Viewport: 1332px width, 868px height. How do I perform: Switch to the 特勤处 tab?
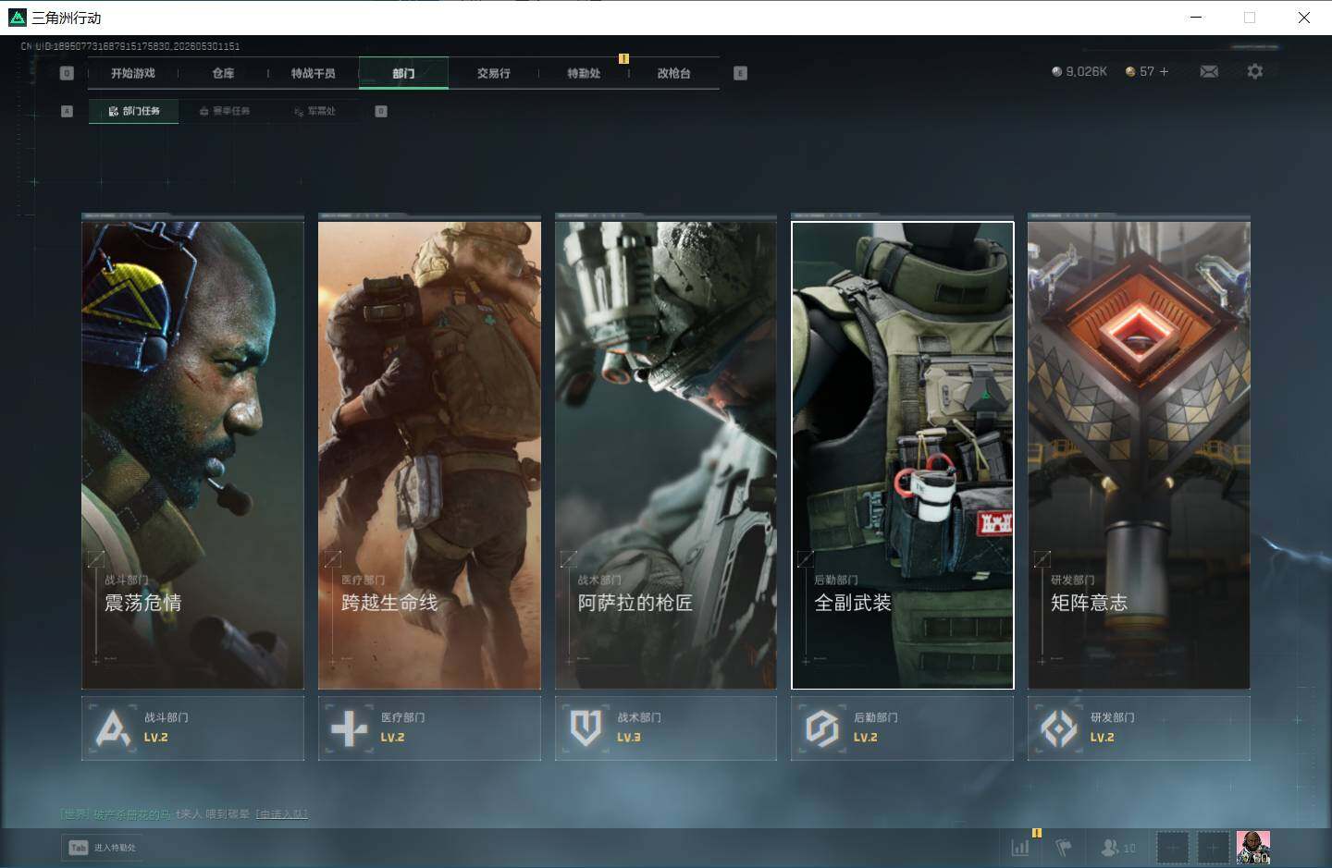584,73
